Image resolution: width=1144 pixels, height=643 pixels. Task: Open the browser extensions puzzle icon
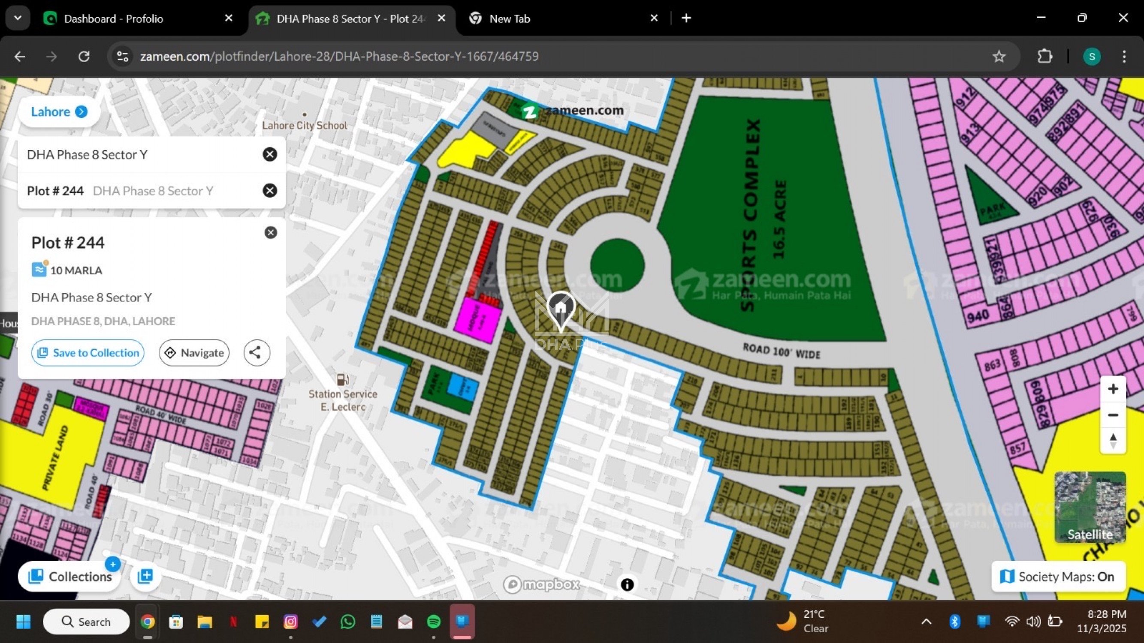(x=1044, y=56)
